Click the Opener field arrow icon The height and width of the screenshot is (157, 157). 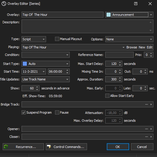151,129
